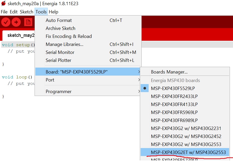Open the Sketch menu
This screenshot has width=233, height=163.
click(26, 12)
